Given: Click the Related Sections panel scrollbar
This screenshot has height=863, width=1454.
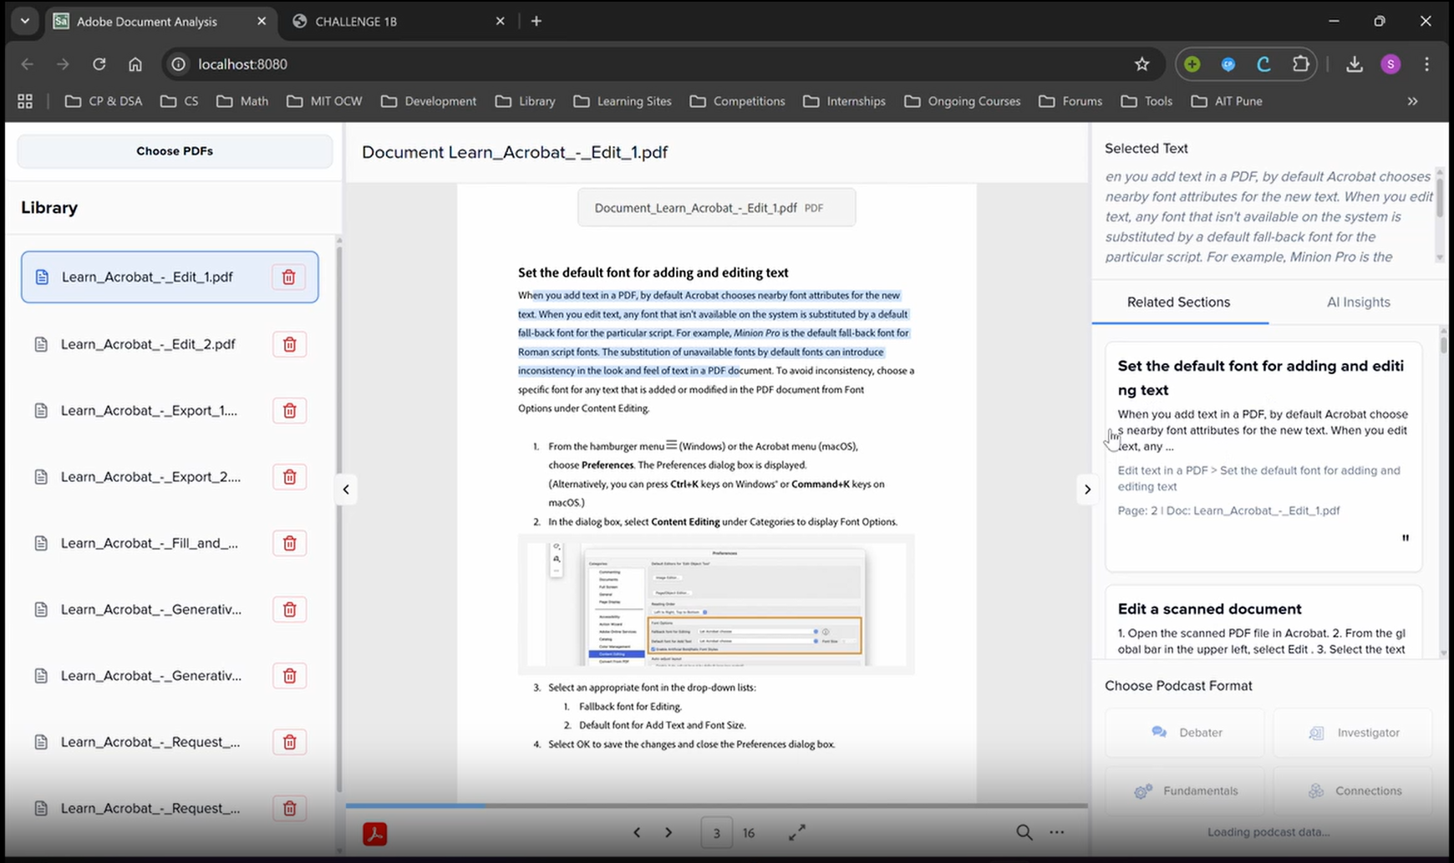Looking at the screenshot, I should (1443, 344).
